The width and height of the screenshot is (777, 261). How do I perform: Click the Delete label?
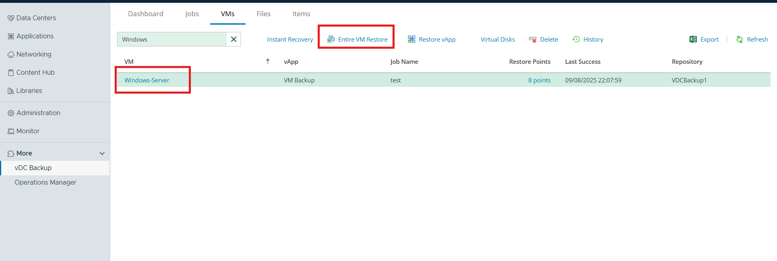[549, 40]
